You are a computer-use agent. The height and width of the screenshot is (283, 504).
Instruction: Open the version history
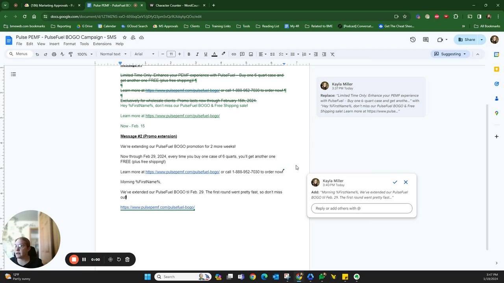coord(413,40)
